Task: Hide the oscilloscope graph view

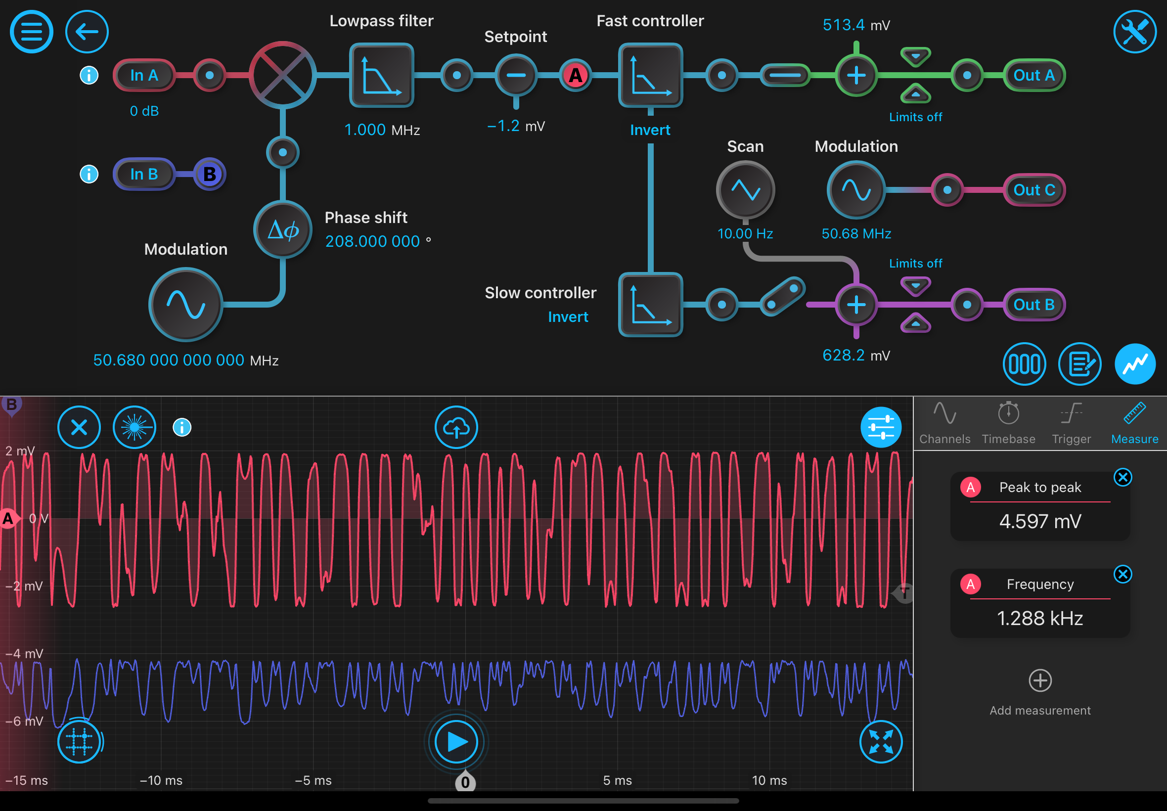Action: [x=1135, y=364]
